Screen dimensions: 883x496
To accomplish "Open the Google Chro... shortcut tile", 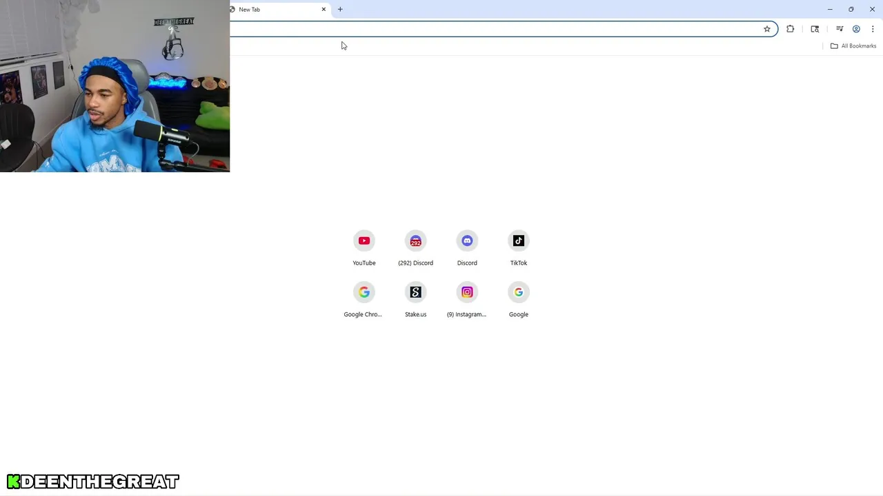I will tap(364, 300).
